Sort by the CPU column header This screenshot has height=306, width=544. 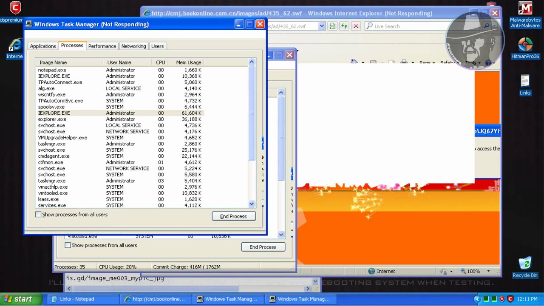(x=160, y=62)
